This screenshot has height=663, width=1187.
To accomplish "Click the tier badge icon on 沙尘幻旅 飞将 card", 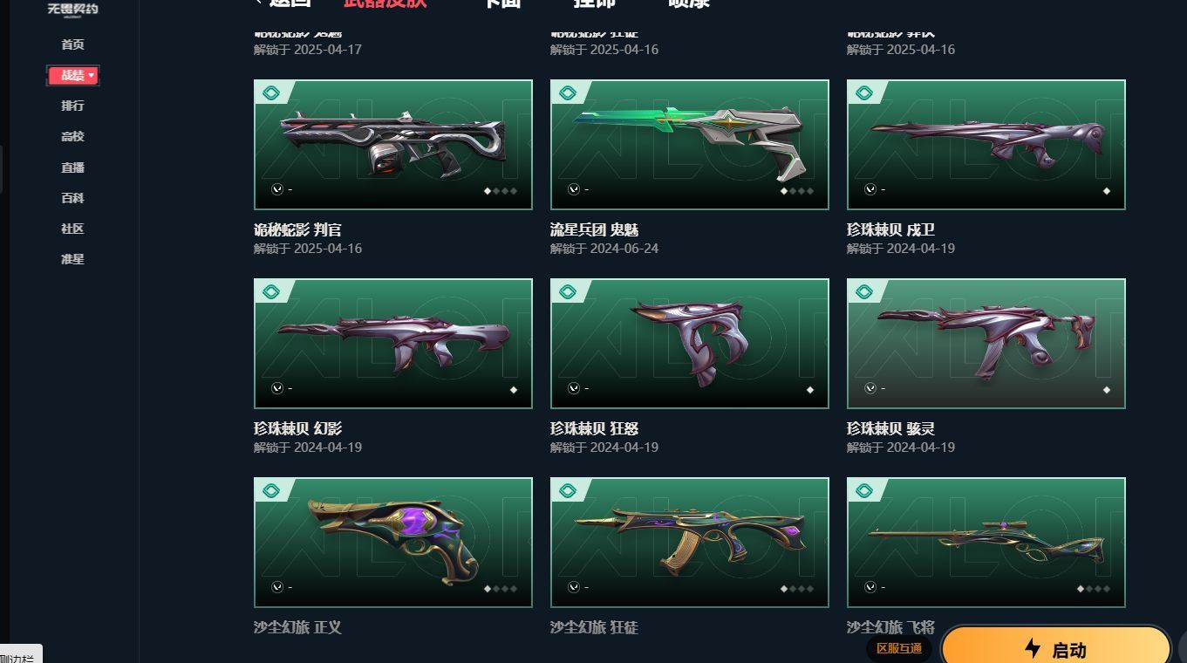I will point(864,491).
